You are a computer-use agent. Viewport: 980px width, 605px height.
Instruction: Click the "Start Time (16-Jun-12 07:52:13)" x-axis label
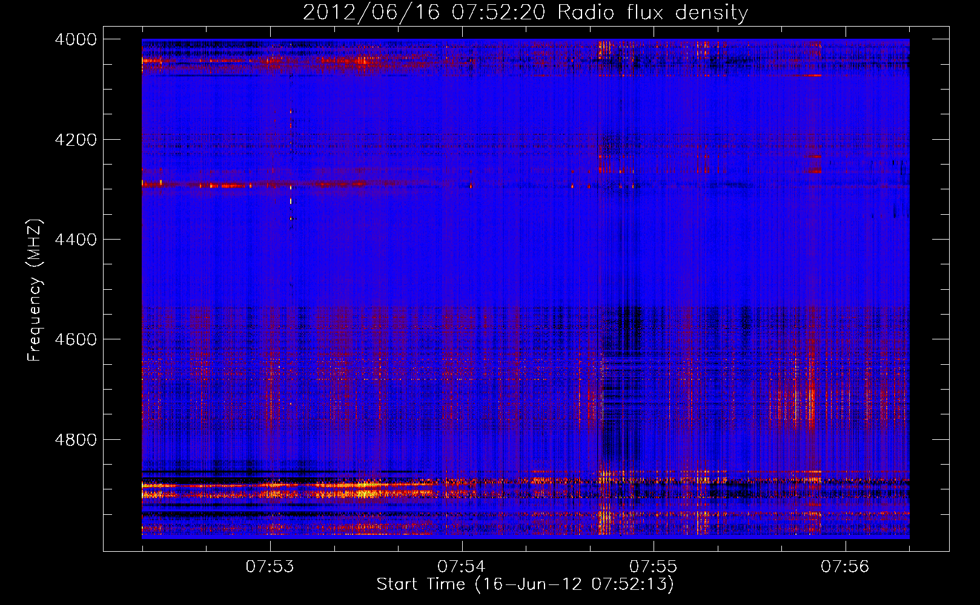click(x=525, y=584)
